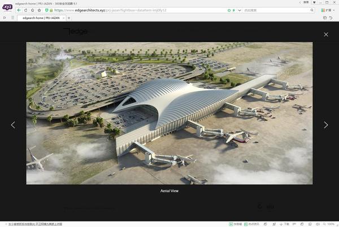Toggle the sound speaker icon in status bar
The width and height of the screenshot is (339, 227).
tap(318, 224)
